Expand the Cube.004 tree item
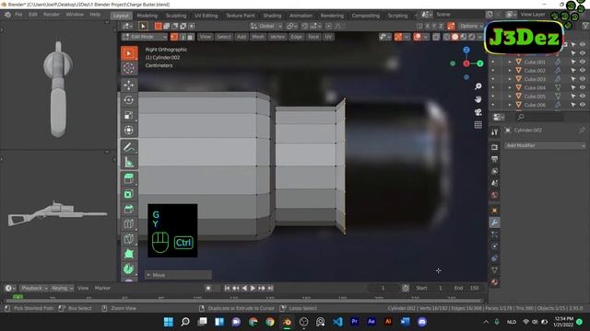Screen dimensions: 590x331 click(x=510, y=88)
